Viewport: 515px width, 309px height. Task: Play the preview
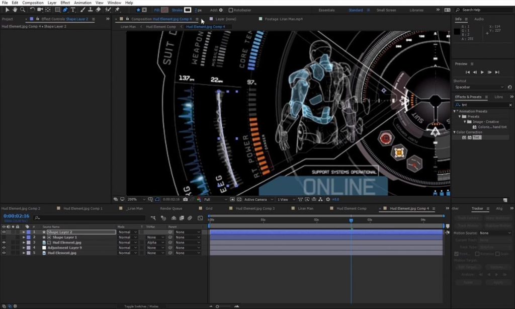pos(482,72)
